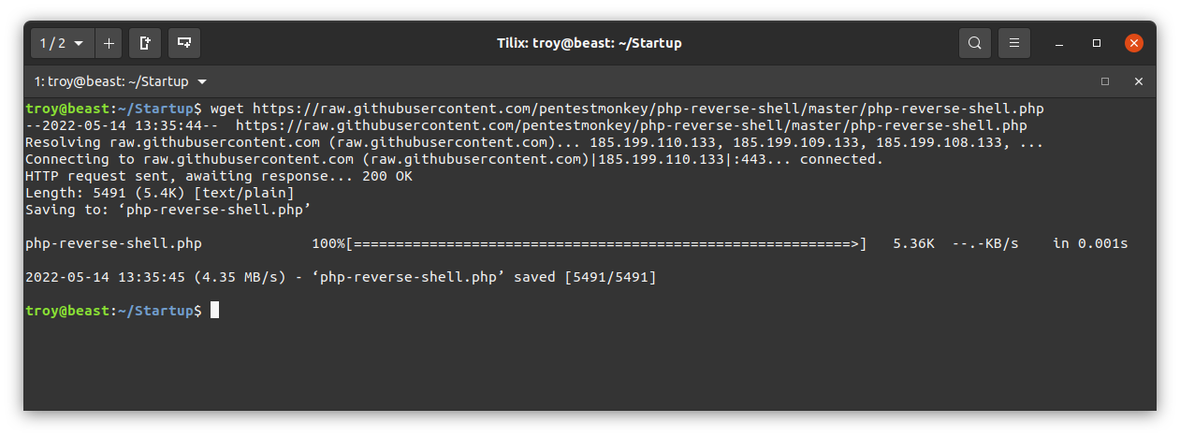The width and height of the screenshot is (1180, 437).
Task: Open the Tilix hamburger menu
Action: pos(1014,43)
